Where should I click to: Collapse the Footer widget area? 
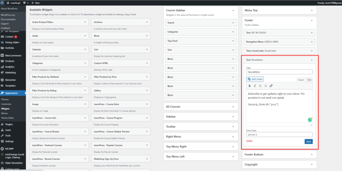tap(312, 20)
